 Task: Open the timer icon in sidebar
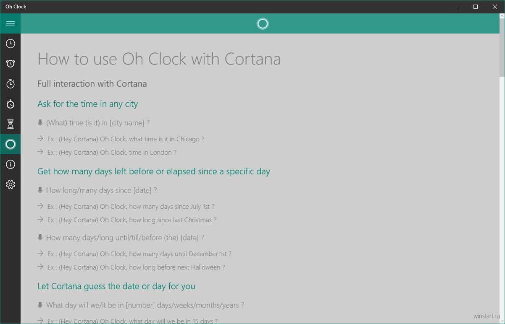coord(11,84)
